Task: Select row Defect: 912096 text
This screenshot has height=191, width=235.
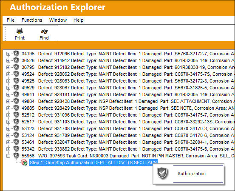Action: (136, 54)
